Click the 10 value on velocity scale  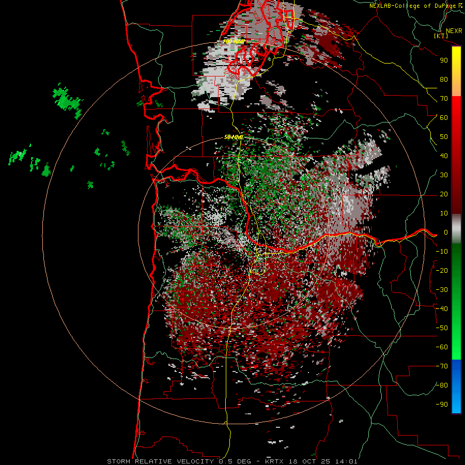point(444,213)
